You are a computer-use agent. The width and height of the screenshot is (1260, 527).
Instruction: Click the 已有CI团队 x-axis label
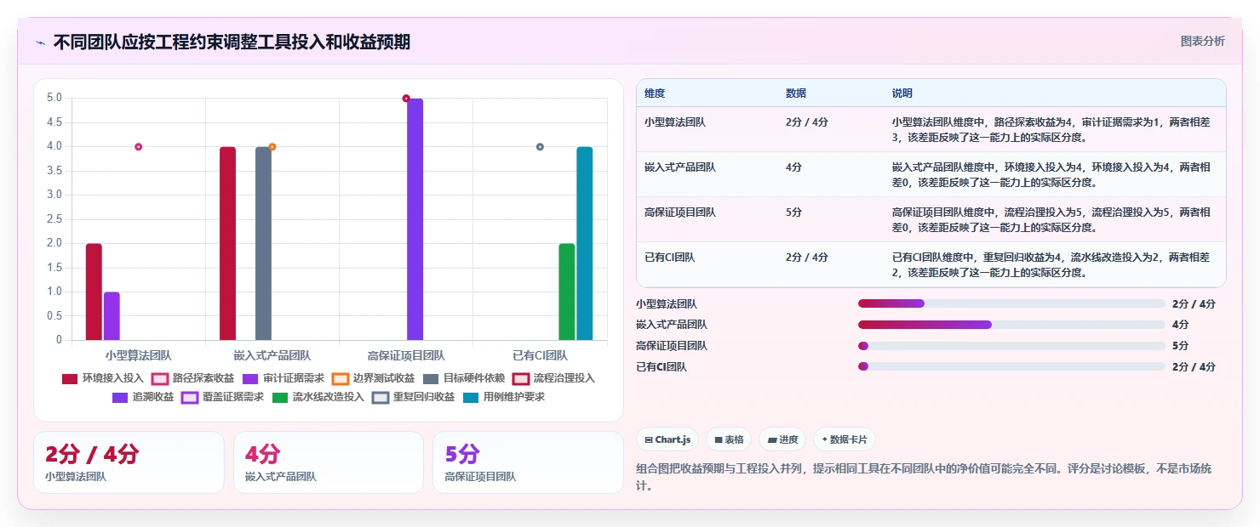pos(540,355)
